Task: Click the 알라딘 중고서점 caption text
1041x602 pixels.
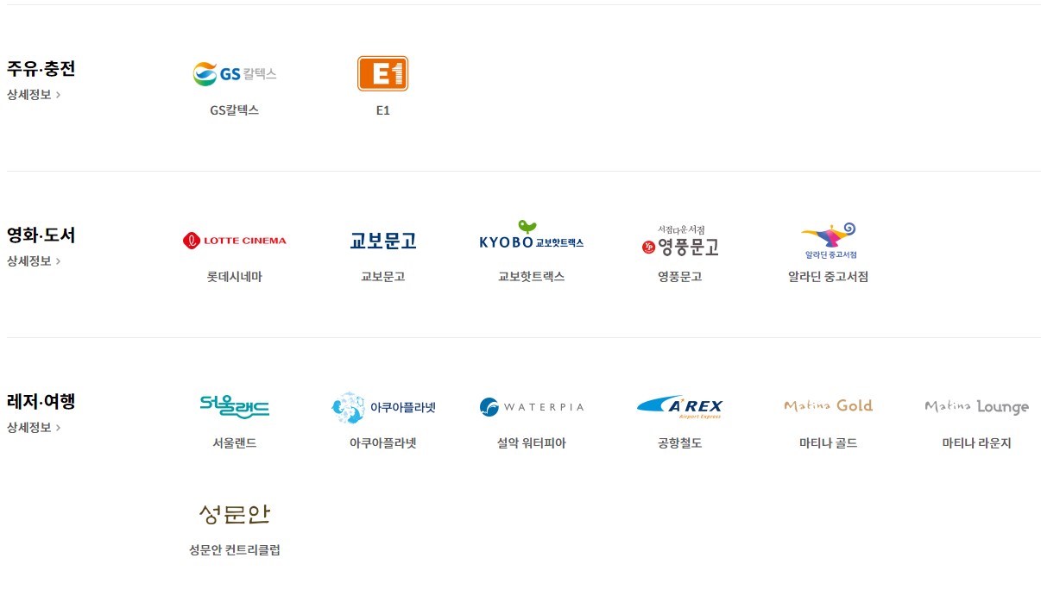Action: [829, 277]
